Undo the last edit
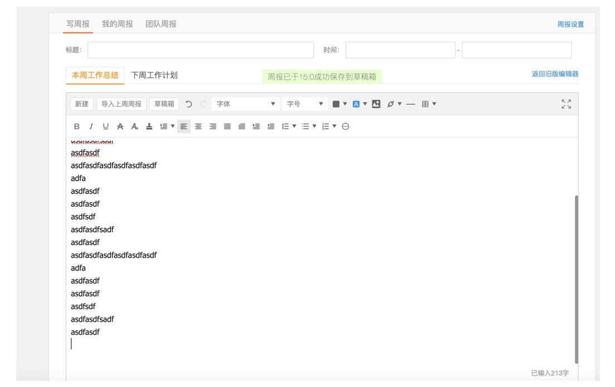The width and height of the screenshot is (615, 387). (x=188, y=104)
